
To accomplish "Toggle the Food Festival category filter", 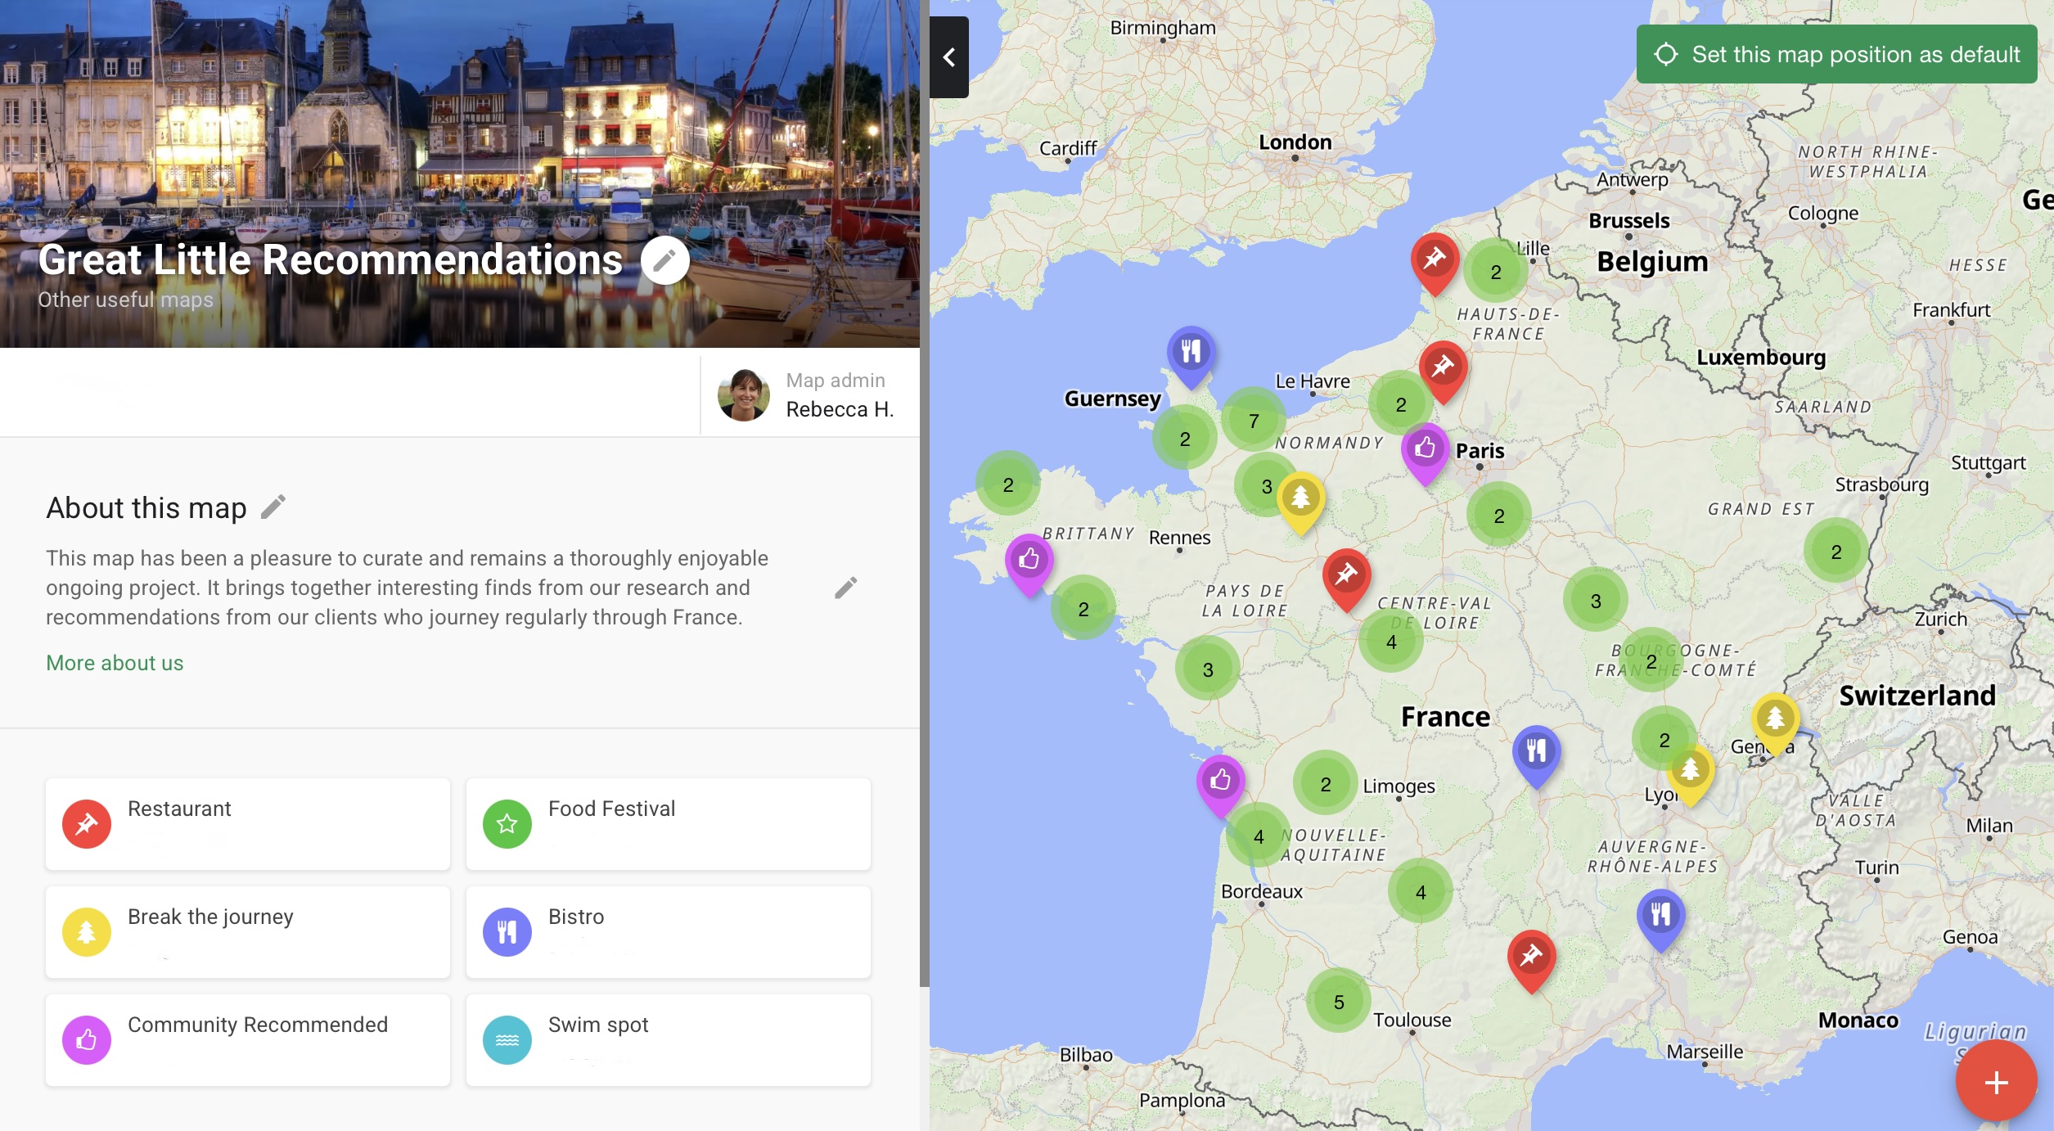I will [668, 823].
